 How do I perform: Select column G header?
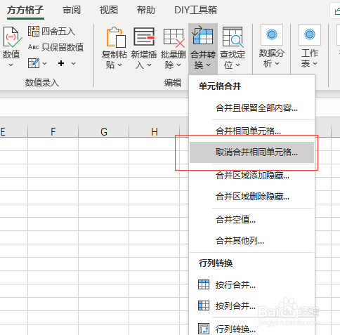click(104, 131)
